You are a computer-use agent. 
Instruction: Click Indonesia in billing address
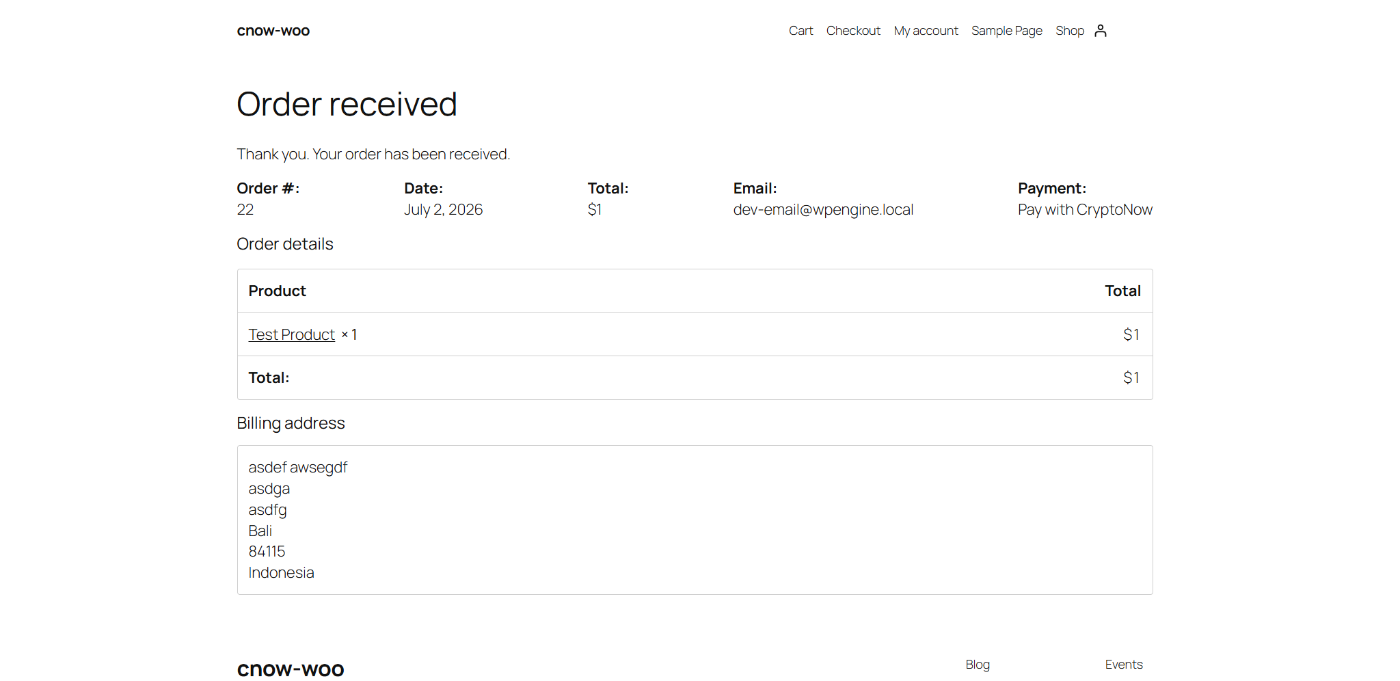pos(282,573)
